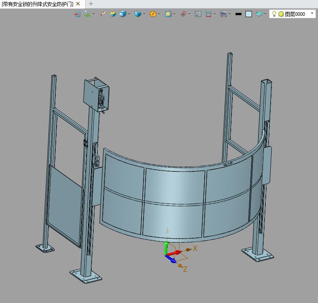Click the X axis handle of the triad
The height and width of the screenshot is (303, 318).
(x=189, y=250)
